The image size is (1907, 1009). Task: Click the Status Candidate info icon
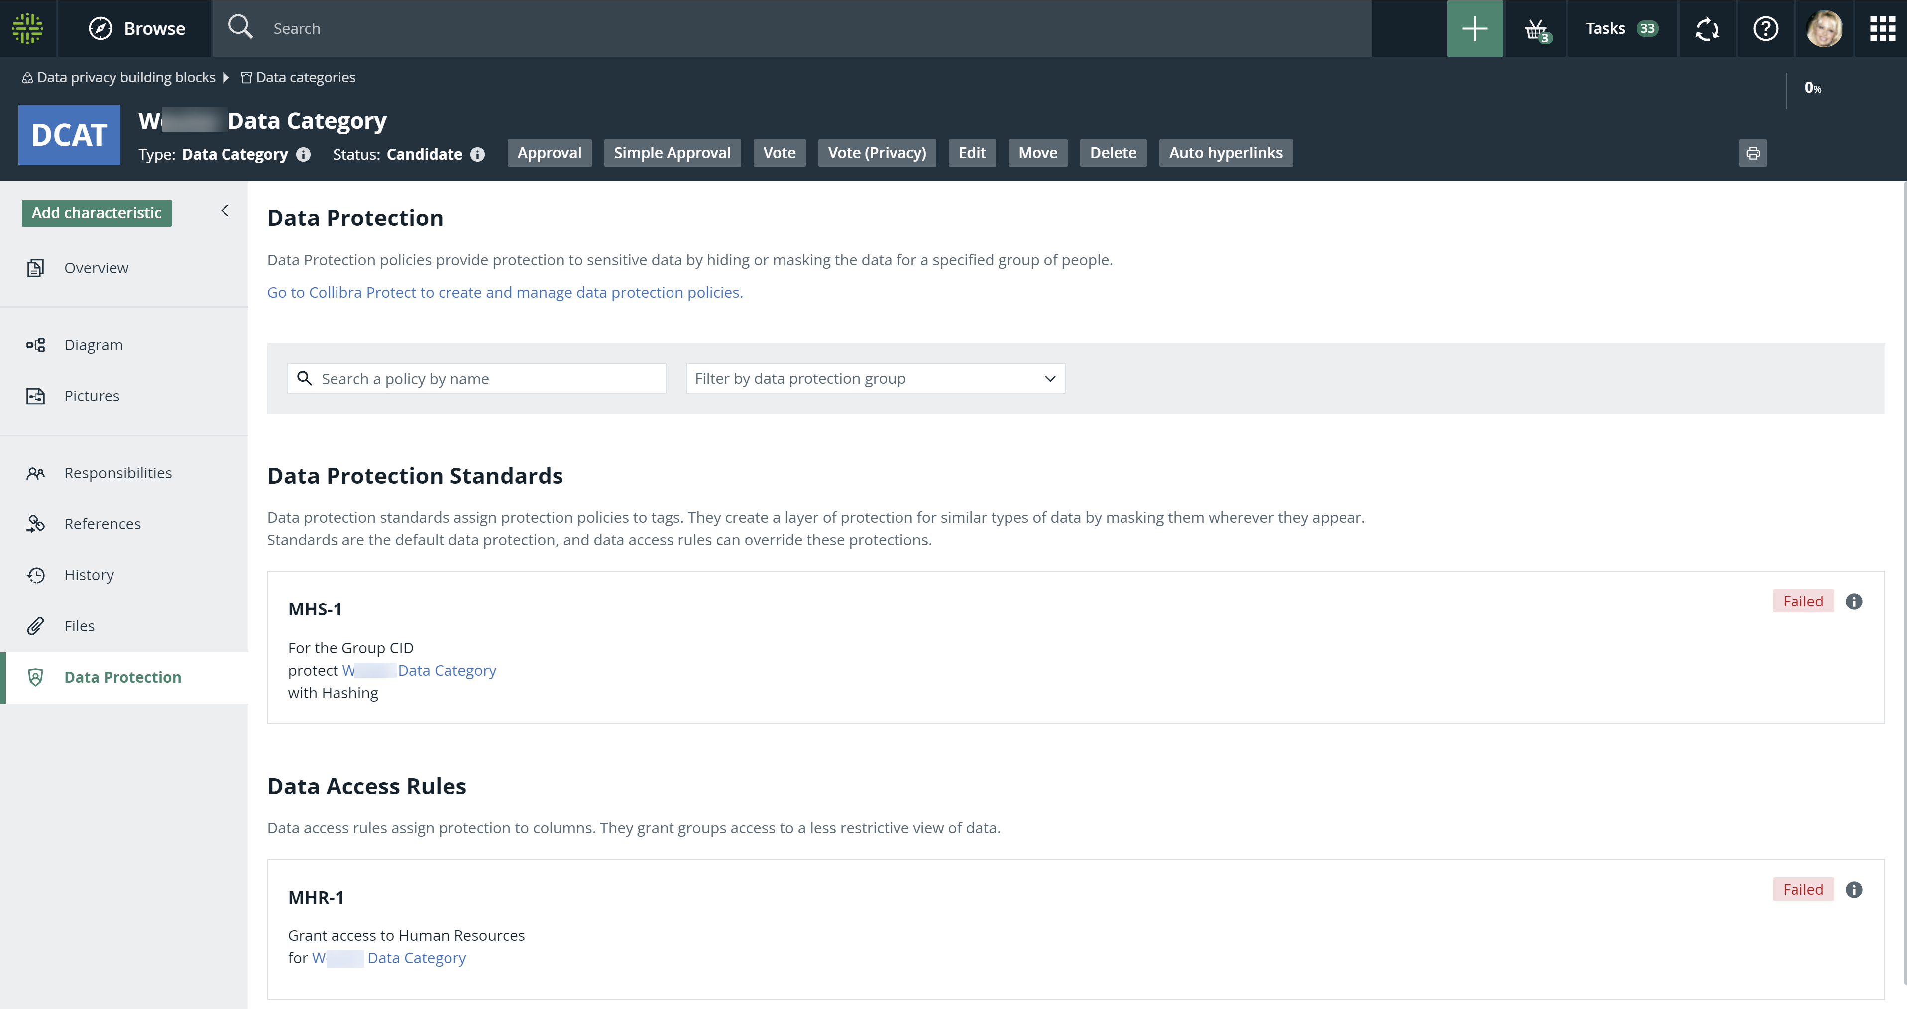477,154
